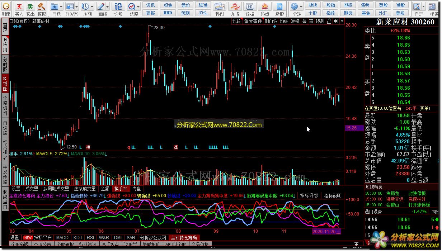Open the 选股 stock screener icon
Screen dimensions: 442x251
pos(132,6)
